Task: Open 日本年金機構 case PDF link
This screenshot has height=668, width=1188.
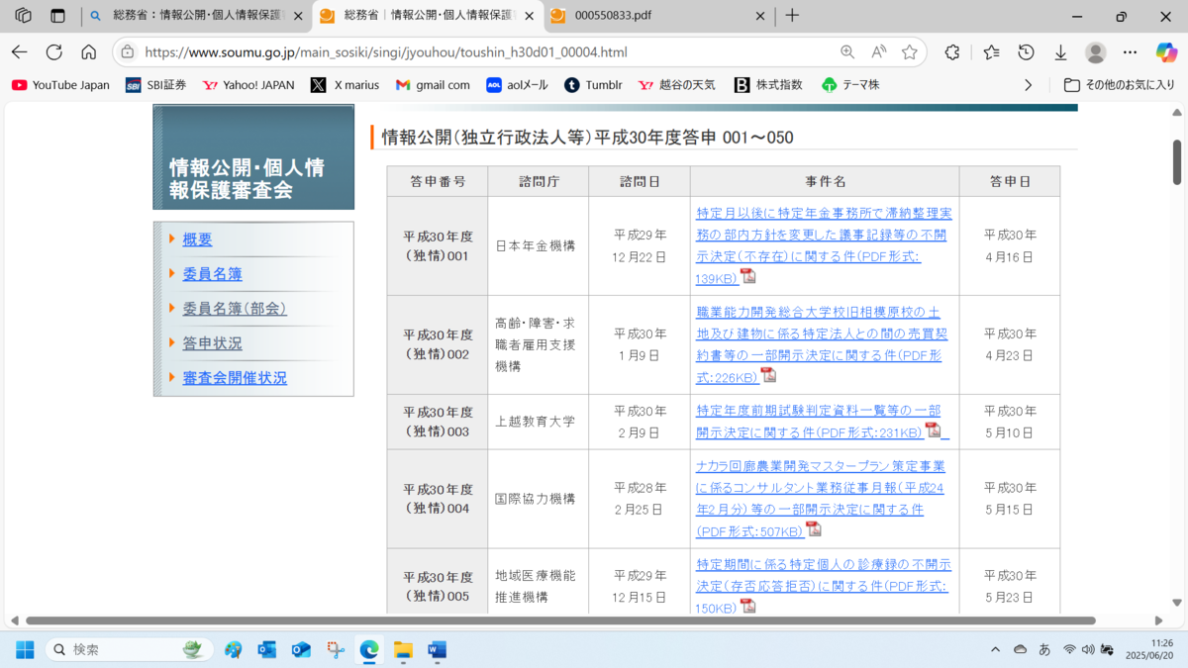Action: pos(824,245)
